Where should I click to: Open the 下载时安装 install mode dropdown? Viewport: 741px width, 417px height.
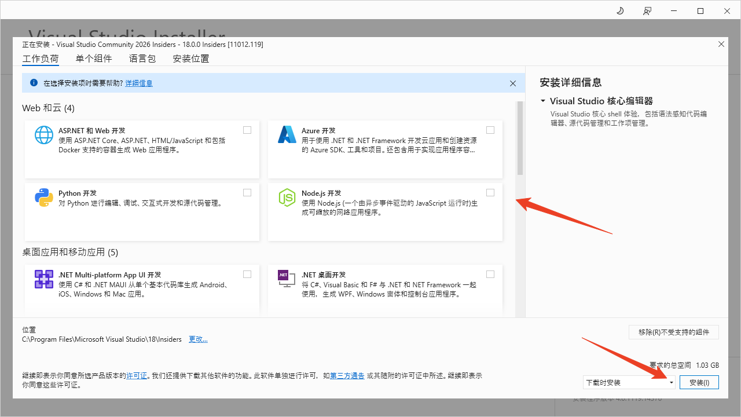629,382
